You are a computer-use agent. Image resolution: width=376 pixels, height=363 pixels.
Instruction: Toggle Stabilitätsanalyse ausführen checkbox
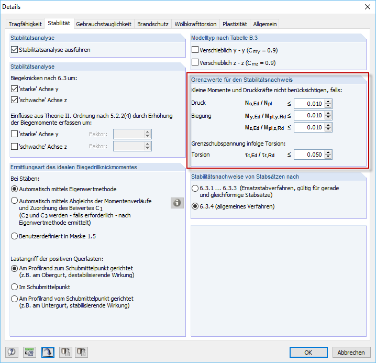point(14,50)
